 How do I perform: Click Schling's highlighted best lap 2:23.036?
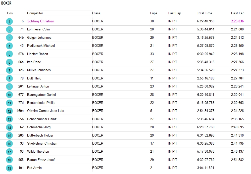(237, 21)
